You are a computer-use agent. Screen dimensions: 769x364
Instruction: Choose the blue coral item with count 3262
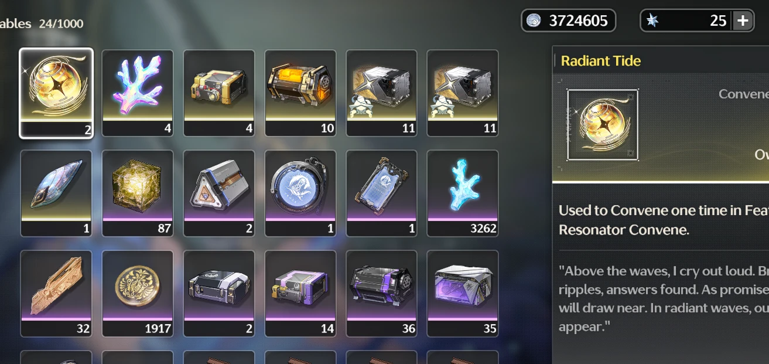463,193
